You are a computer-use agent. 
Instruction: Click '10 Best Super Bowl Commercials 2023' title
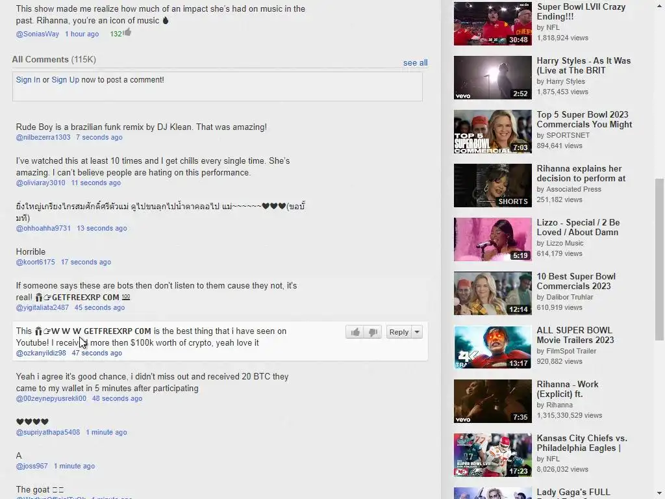pos(576,281)
